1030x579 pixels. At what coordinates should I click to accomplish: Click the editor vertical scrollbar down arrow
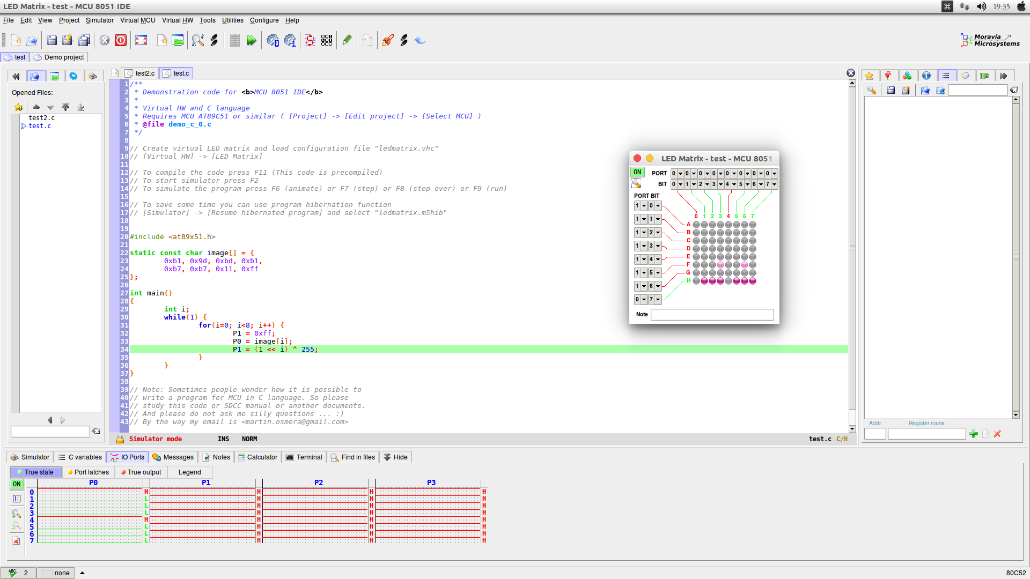pyautogui.click(x=852, y=429)
